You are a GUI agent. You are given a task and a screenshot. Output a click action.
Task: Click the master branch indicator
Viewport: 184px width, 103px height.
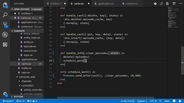click(x=8, y=101)
